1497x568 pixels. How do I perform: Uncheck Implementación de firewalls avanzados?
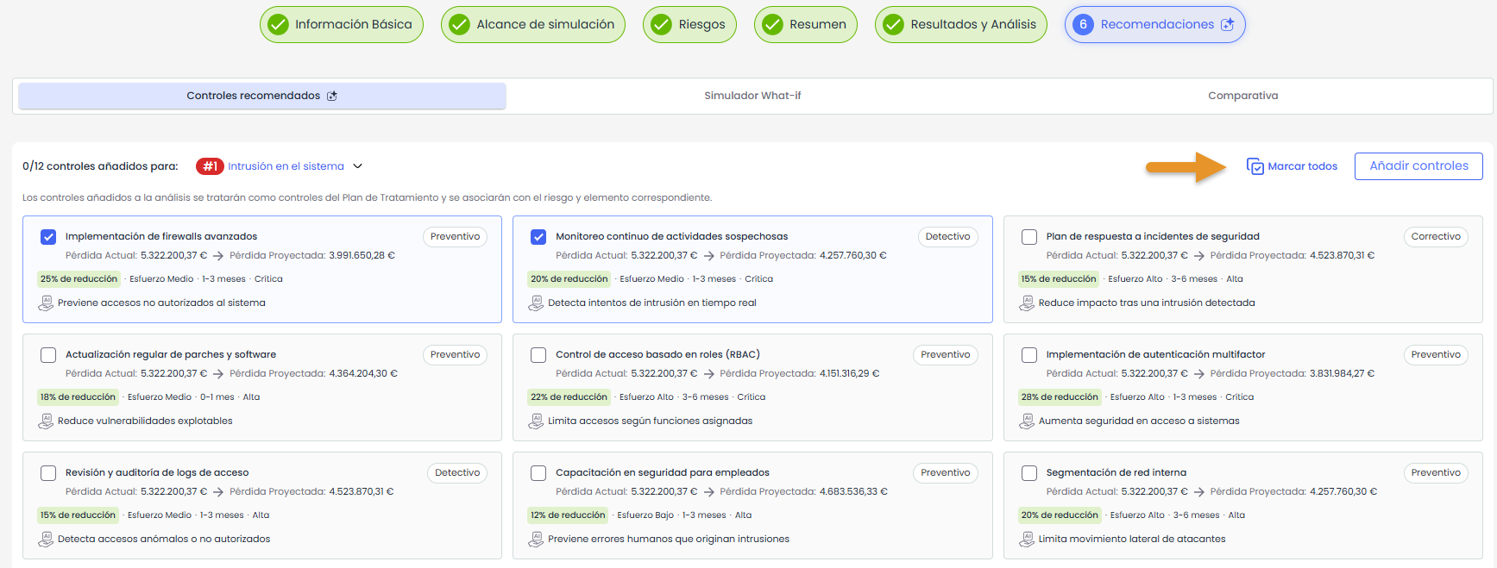coord(48,237)
